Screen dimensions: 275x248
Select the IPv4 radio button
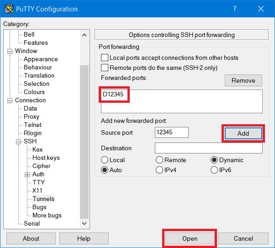click(159, 170)
